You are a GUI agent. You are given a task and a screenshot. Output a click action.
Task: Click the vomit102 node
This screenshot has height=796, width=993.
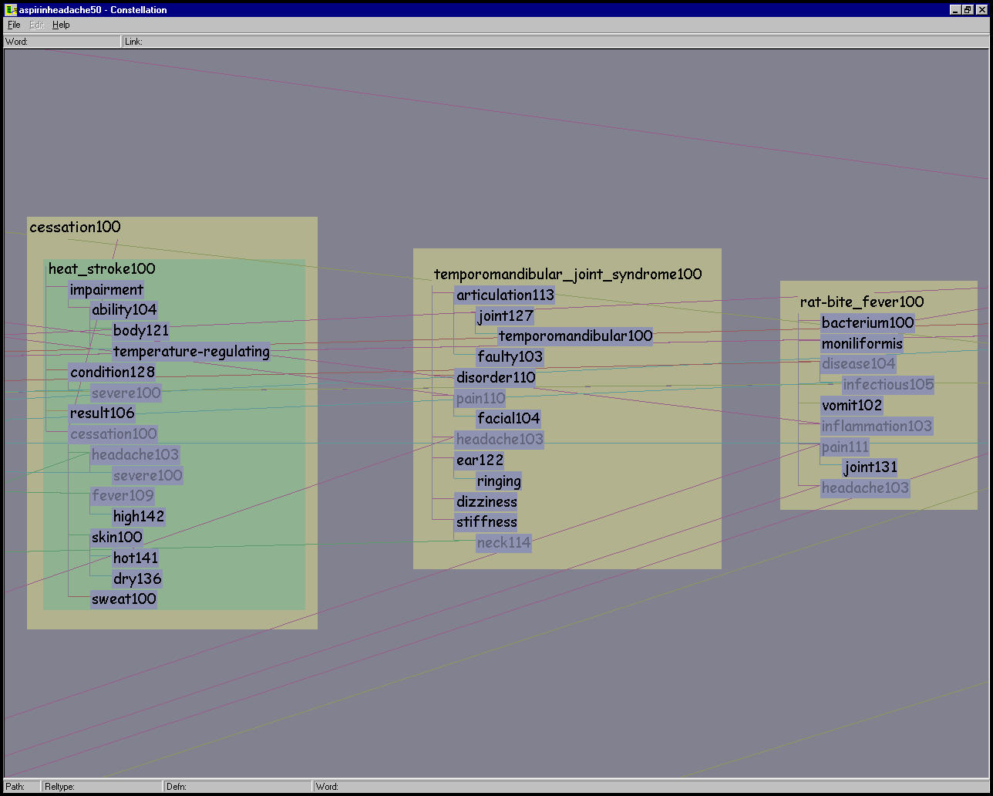(852, 405)
